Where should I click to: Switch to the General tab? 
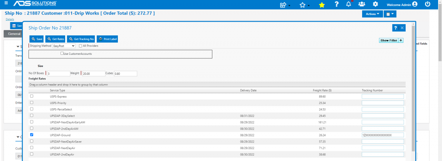(x=13, y=34)
